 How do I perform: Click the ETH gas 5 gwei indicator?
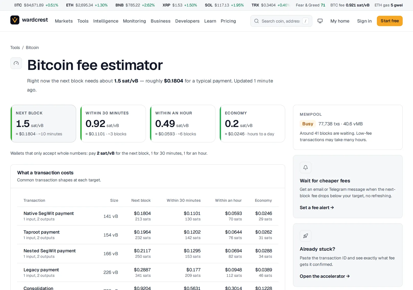coord(388,5)
